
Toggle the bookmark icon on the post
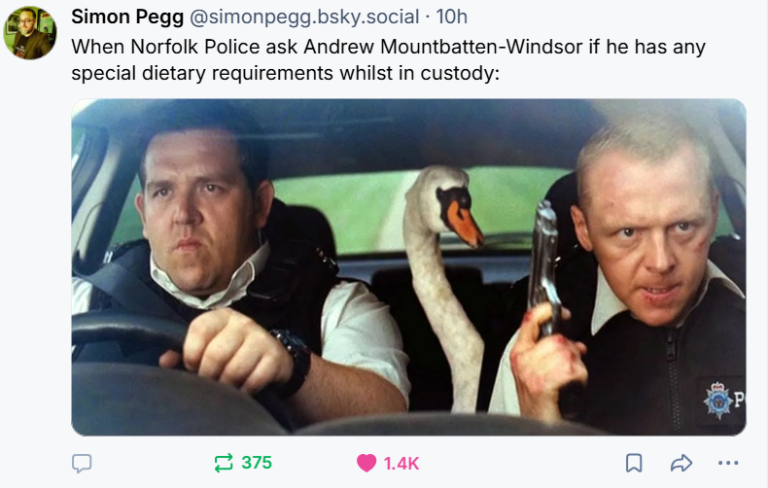[634, 463]
